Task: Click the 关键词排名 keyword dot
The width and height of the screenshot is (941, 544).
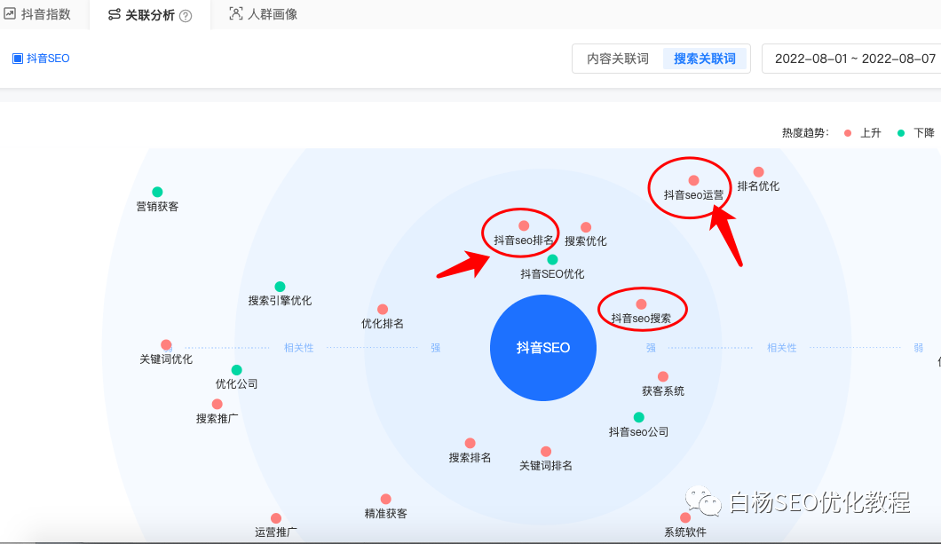Action: click(x=546, y=452)
